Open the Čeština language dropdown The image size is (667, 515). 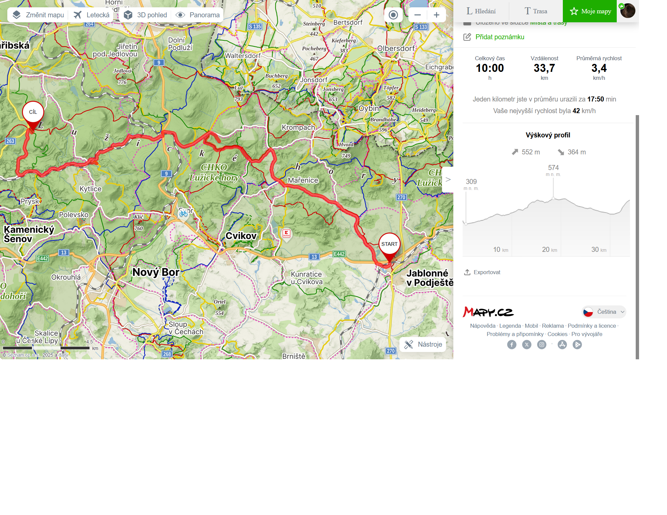pos(604,312)
